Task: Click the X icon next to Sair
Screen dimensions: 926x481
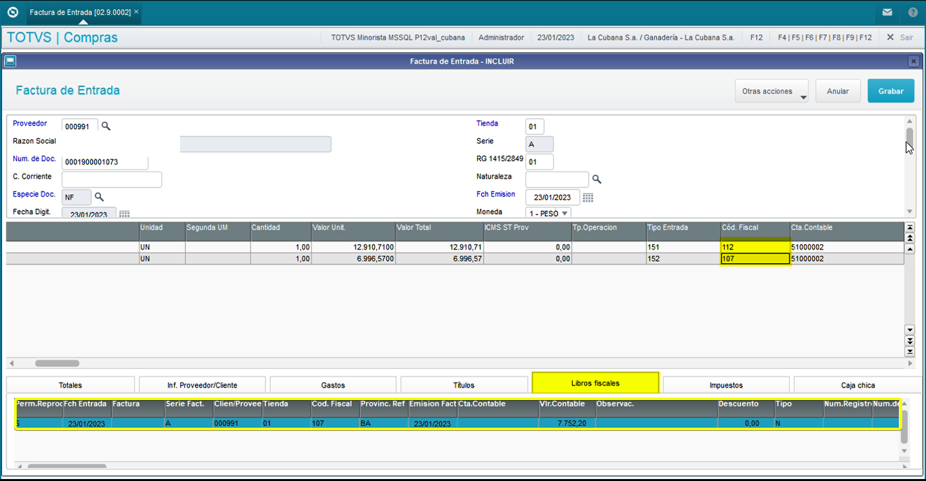Action: click(891, 37)
